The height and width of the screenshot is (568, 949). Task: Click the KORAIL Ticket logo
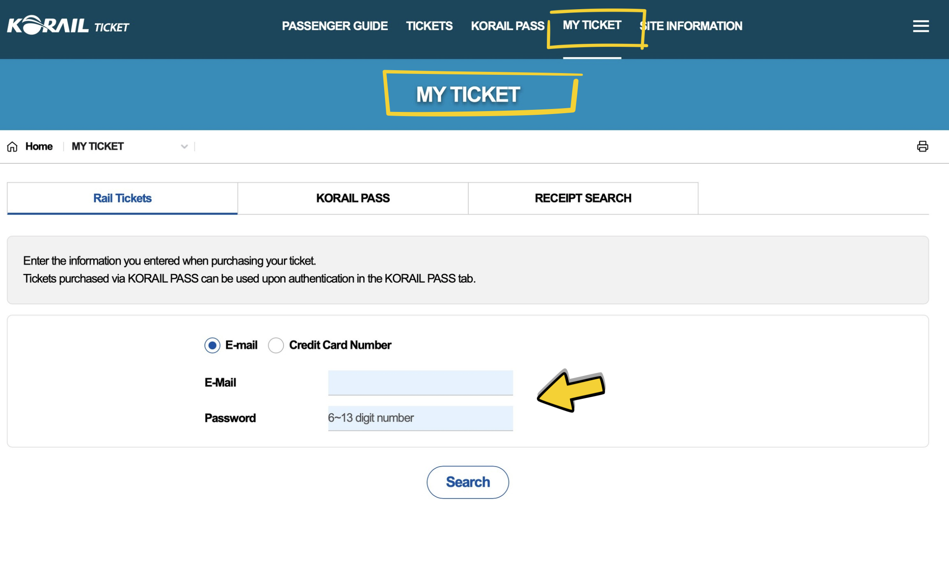point(68,25)
